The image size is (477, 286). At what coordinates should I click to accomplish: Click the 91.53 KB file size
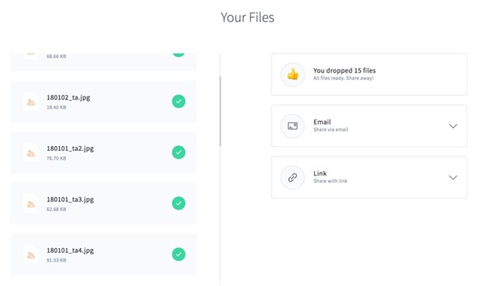click(x=56, y=260)
